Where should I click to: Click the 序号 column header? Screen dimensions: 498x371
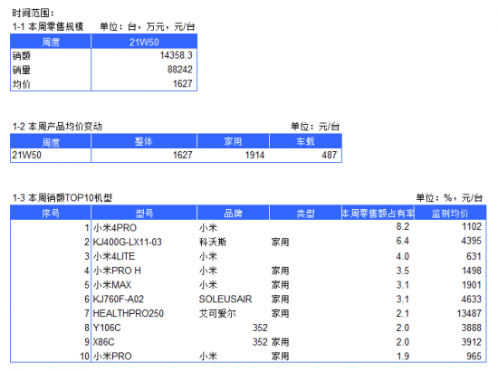tap(51, 214)
